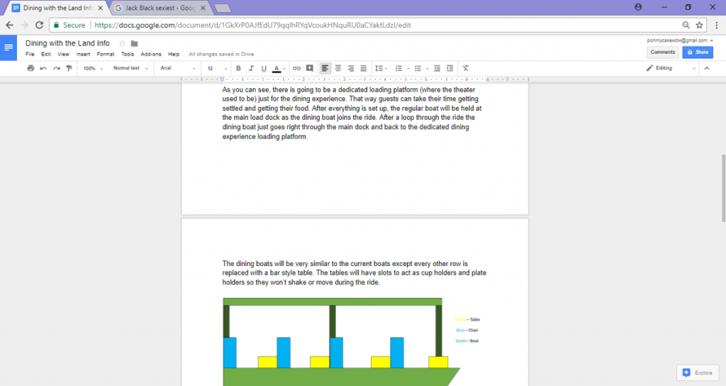Viewport: 726px width, 386px height.
Task: Select the Paint format tool
Action: pyautogui.click(x=69, y=68)
